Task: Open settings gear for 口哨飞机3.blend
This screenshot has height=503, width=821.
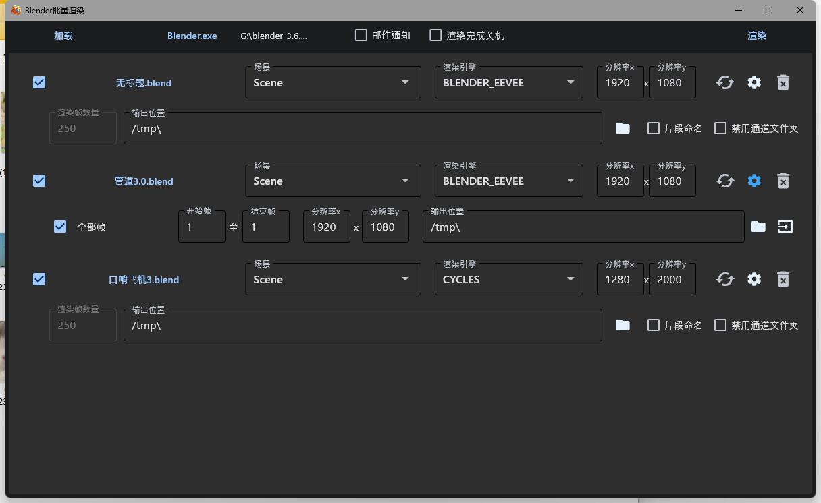Action: pos(754,279)
